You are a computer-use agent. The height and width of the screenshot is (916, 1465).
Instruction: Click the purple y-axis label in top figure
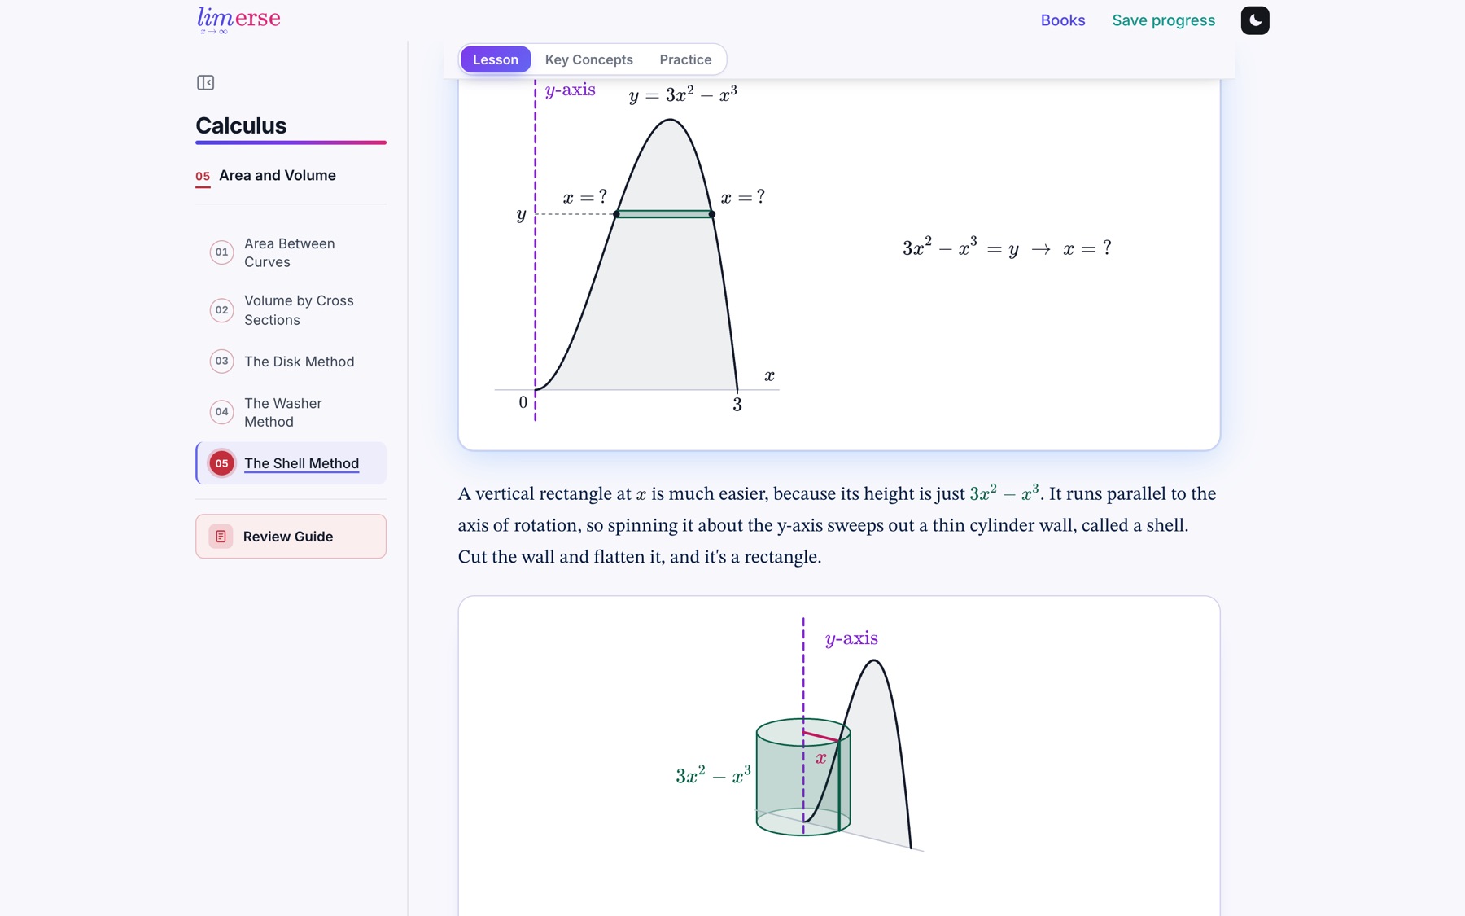click(570, 90)
